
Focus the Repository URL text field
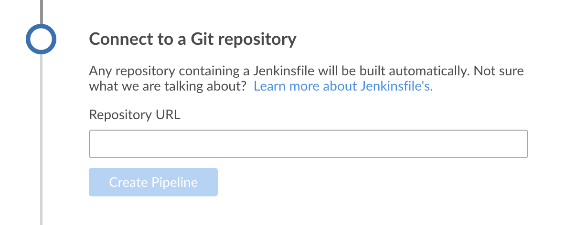[308, 143]
